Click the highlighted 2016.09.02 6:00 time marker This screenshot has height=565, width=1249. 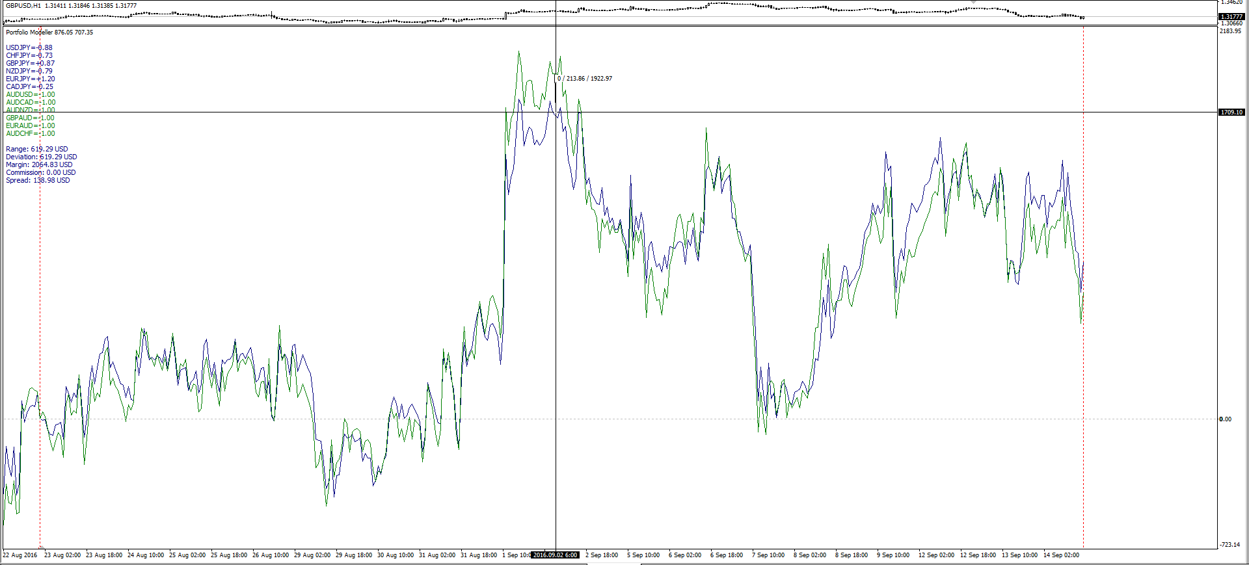click(555, 555)
